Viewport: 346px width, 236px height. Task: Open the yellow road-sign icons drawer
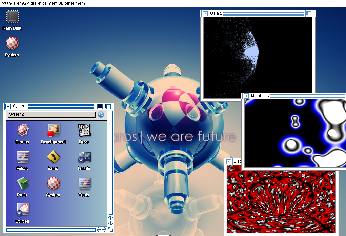53,157
